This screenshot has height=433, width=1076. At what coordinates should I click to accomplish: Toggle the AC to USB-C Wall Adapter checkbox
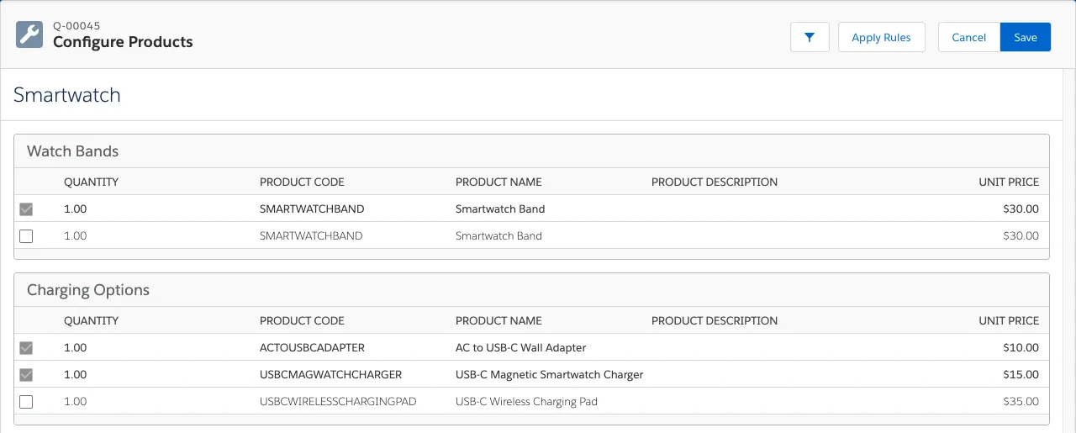(26, 348)
